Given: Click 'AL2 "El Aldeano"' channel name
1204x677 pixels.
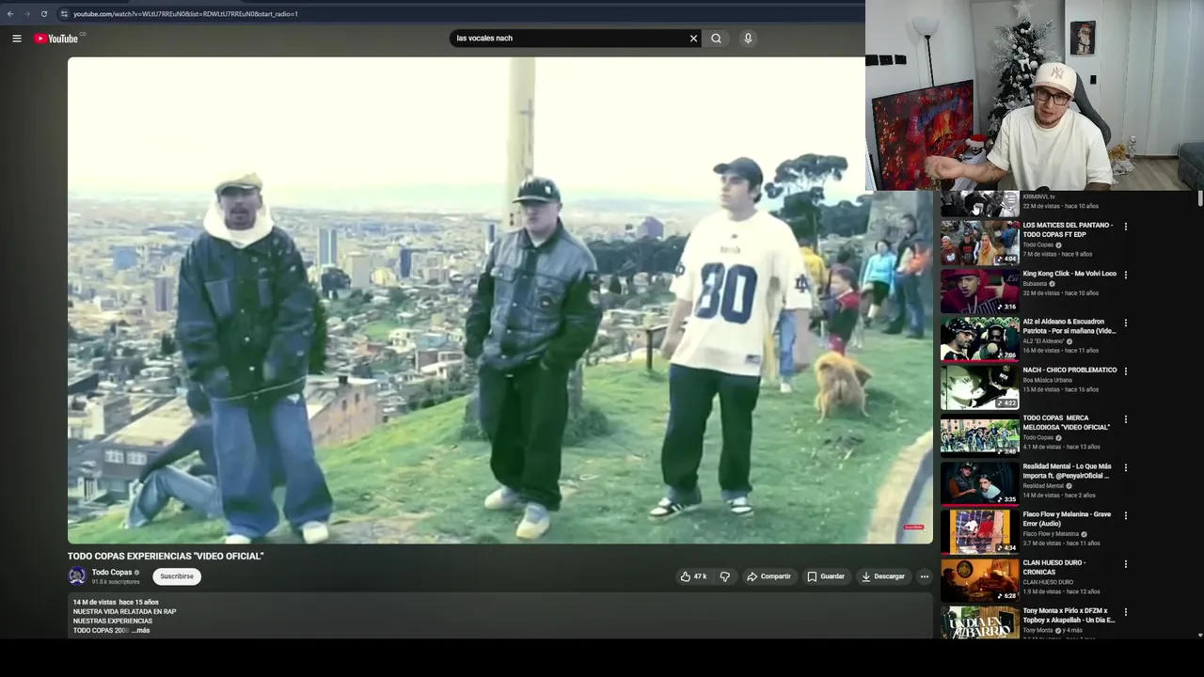Looking at the screenshot, I should (x=1043, y=341).
